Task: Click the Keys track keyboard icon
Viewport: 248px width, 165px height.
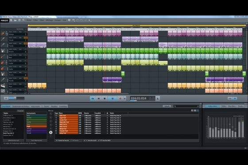Action: [x=3, y=86]
